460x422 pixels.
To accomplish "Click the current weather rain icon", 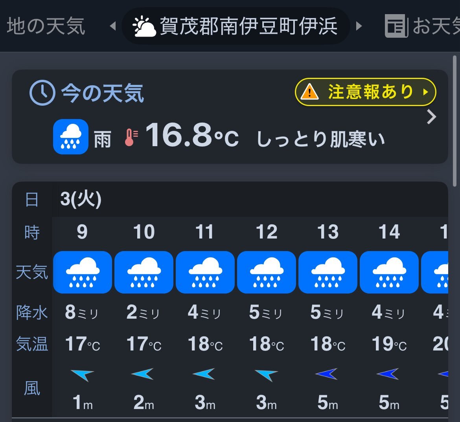I will pyautogui.click(x=71, y=137).
